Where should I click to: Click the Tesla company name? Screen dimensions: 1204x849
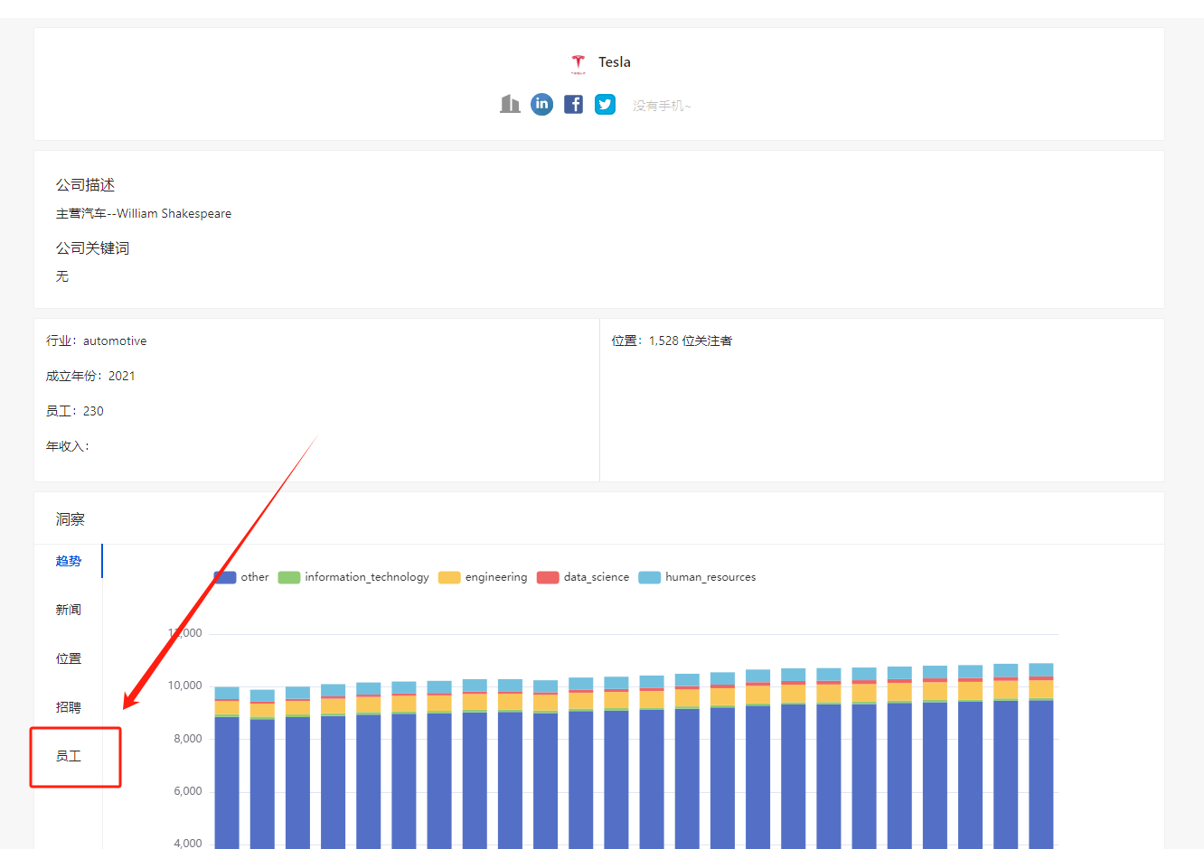pos(615,62)
